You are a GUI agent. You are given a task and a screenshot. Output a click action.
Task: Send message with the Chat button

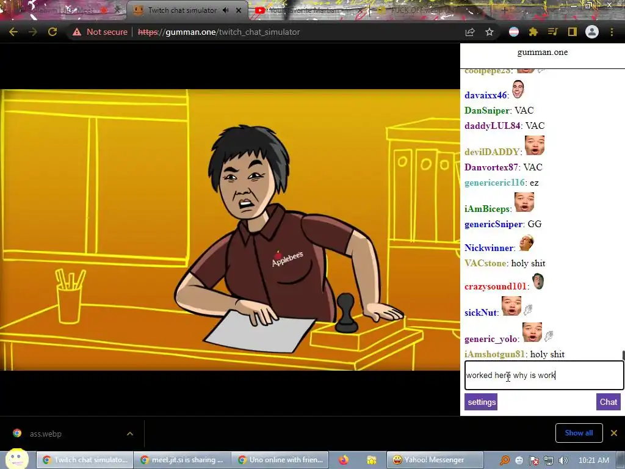[609, 402]
